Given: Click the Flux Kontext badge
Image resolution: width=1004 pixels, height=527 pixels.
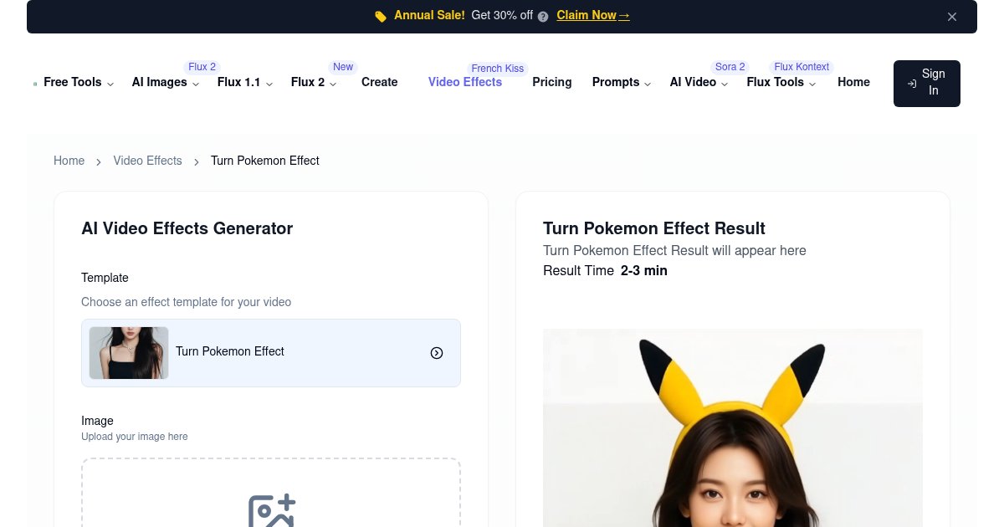Looking at the screenshot, I should point(802,67).
